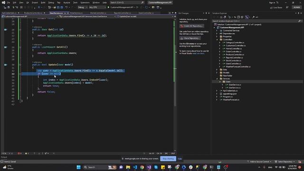Open the Extensions menu

click(85, 3)
